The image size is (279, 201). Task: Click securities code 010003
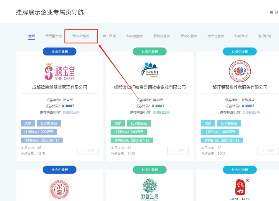click(x=158, y=106)
